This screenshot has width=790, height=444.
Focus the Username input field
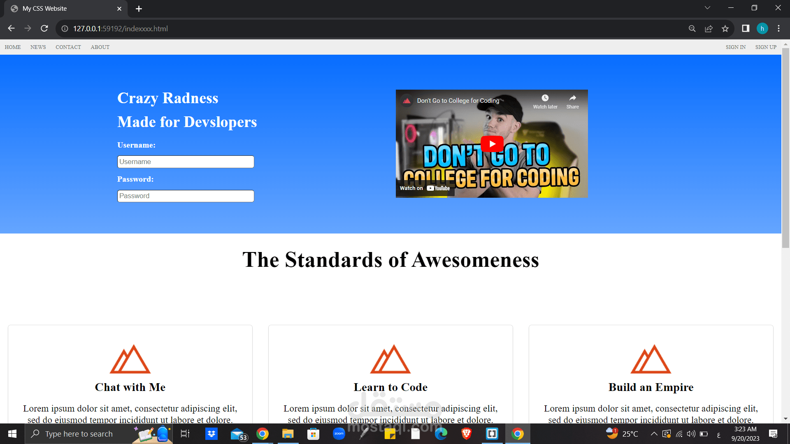point(186,162)
